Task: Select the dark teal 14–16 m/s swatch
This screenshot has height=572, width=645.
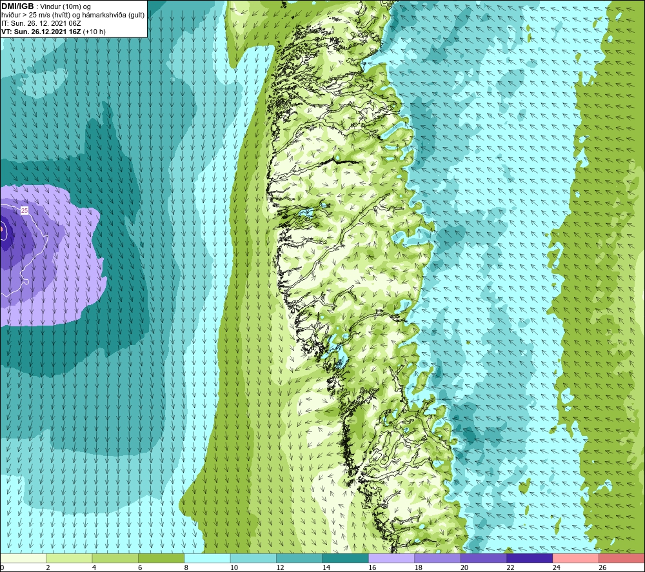Action: pyautogui.click(x=346, y=558)
